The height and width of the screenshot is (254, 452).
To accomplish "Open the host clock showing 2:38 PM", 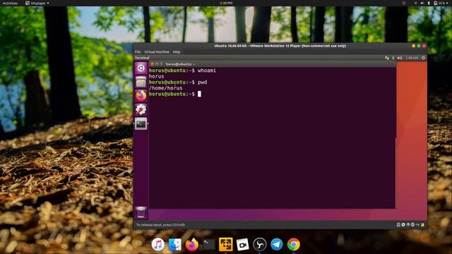I will [x=226, y=3].
